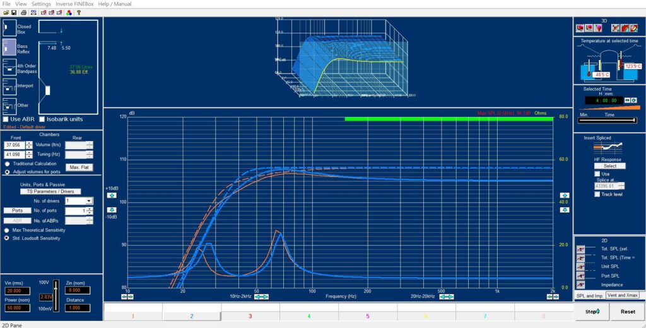646x328 pixels.
Task: Enable the Use ABR checkbox
Action: pyautogui.click(x=6, y=119)
